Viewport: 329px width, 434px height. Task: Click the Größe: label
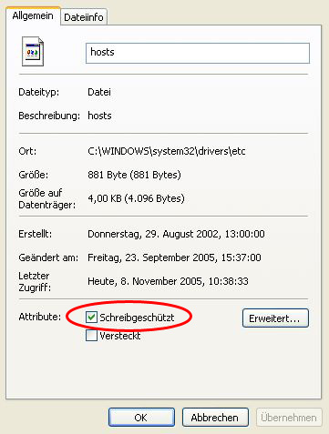[x=34, y=175]
